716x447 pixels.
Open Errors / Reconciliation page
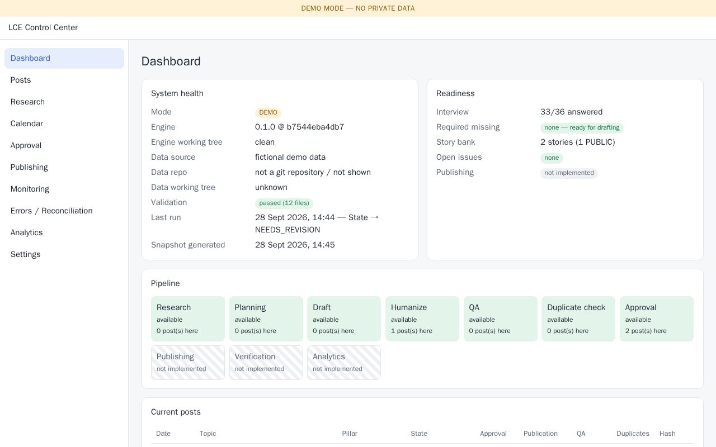(x=64, y=211)
